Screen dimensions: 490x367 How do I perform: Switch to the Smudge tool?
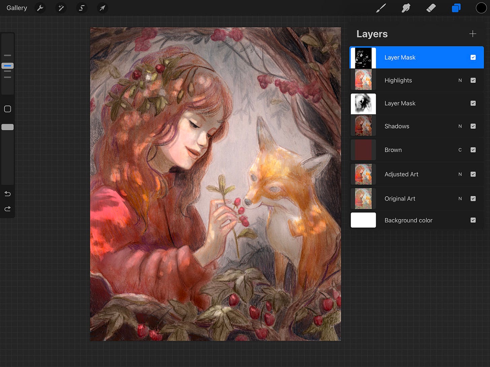tap(406, 8)
